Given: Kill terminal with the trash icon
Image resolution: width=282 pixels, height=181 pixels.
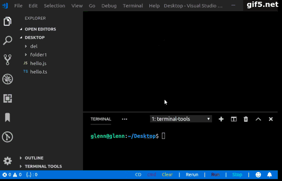Looking at the screenshot, I should coord(246,119).
